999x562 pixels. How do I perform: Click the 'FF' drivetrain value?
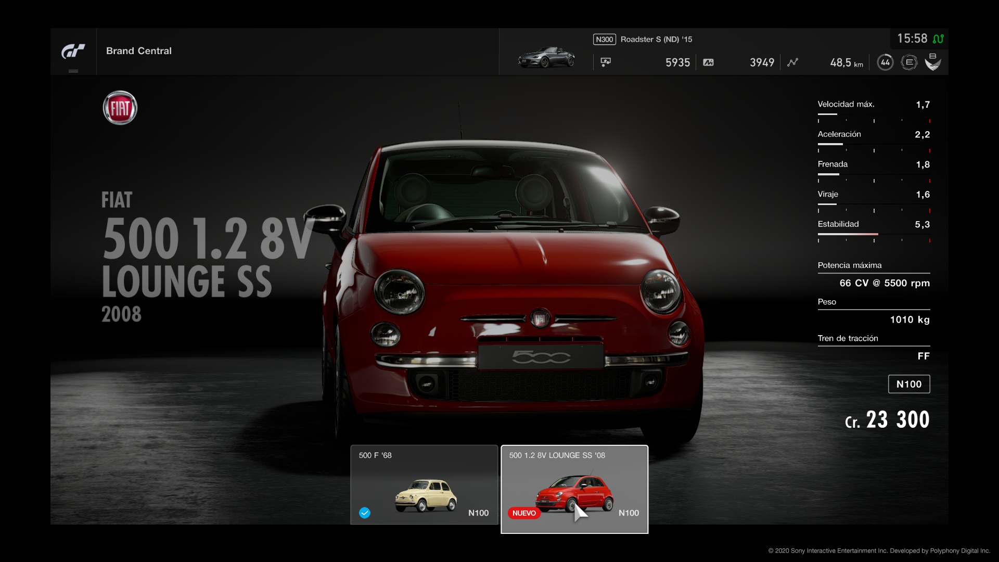click(x=924, y=356)
